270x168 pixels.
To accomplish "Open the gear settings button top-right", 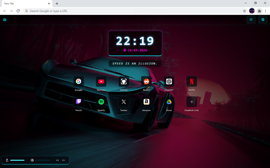I will tap(263, 20).
